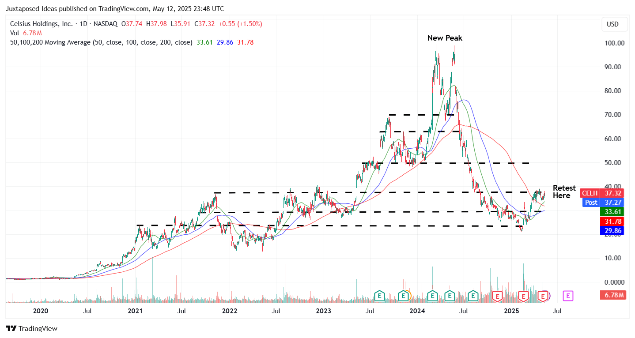Click the earnings badge circled in orange
635x338 pixels.
point(403,296)
